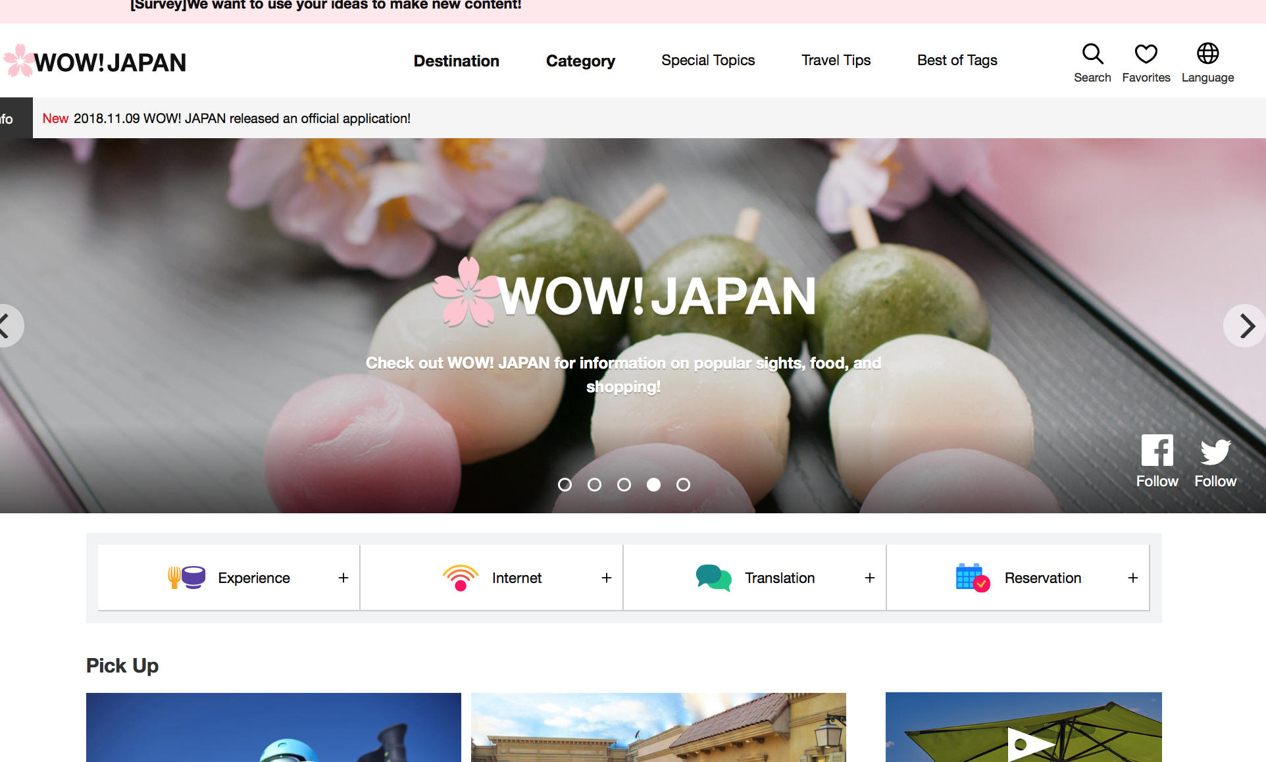Image resolution: width=1266 pixels, height=762 pixels.
Task: Click the Internet label text
Action: pos(517,578)
